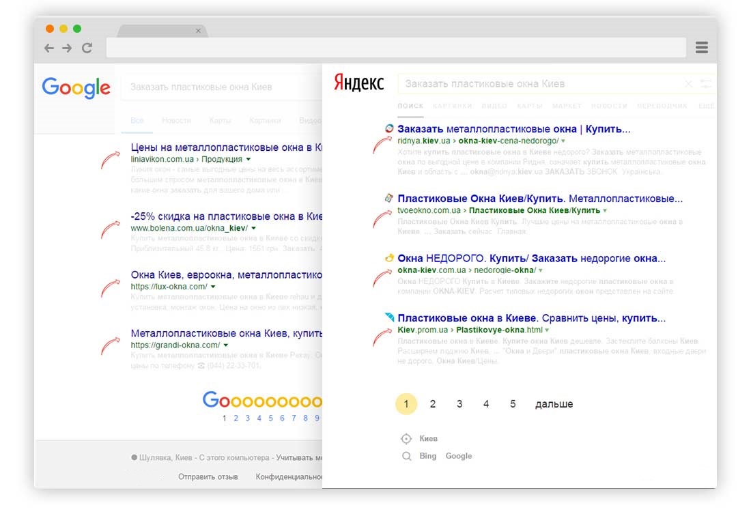Click the Google logo
Screen dimensions: 751x529
coord(76,87)
